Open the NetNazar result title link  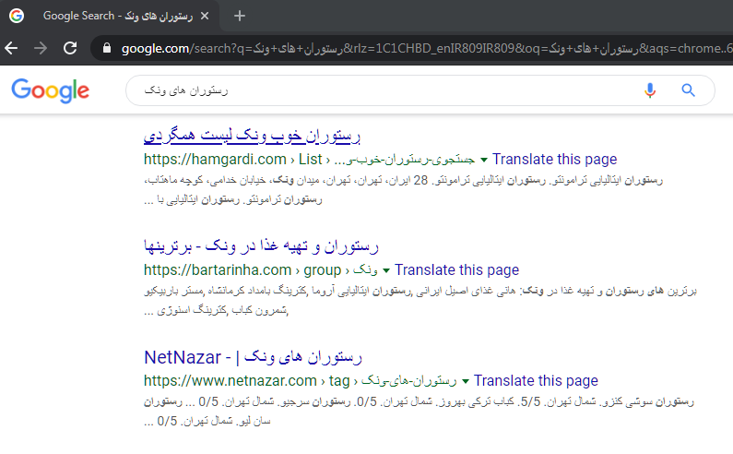(253, 357)
